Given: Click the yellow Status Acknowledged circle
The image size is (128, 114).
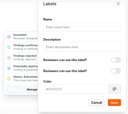Looking at the screenshot, I should 9,79.
